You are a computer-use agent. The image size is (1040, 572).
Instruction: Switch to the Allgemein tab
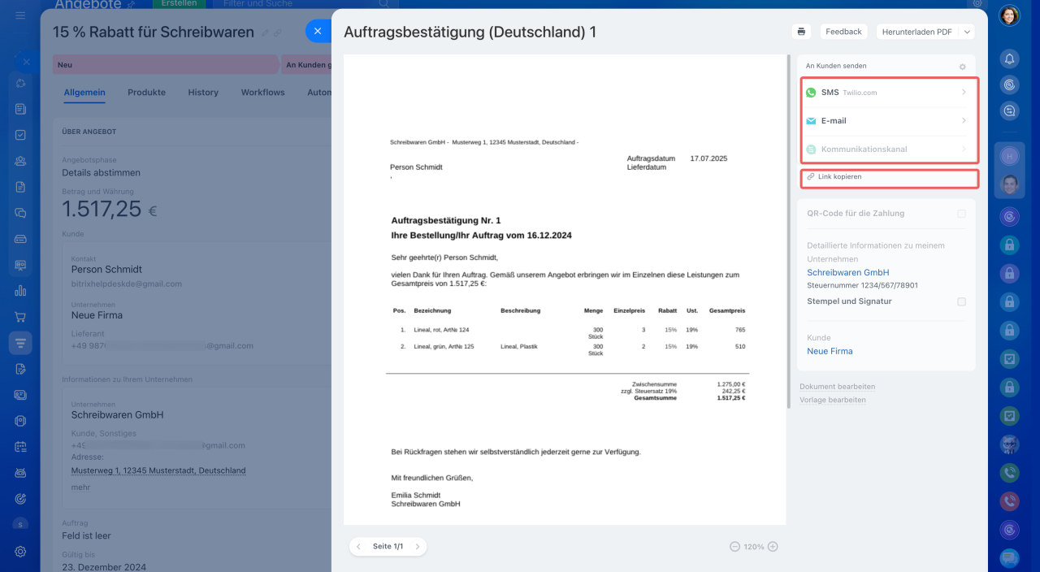tap(84, 93)
